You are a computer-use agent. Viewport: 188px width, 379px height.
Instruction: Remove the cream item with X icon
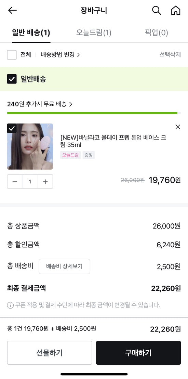(x=178, y=127)
